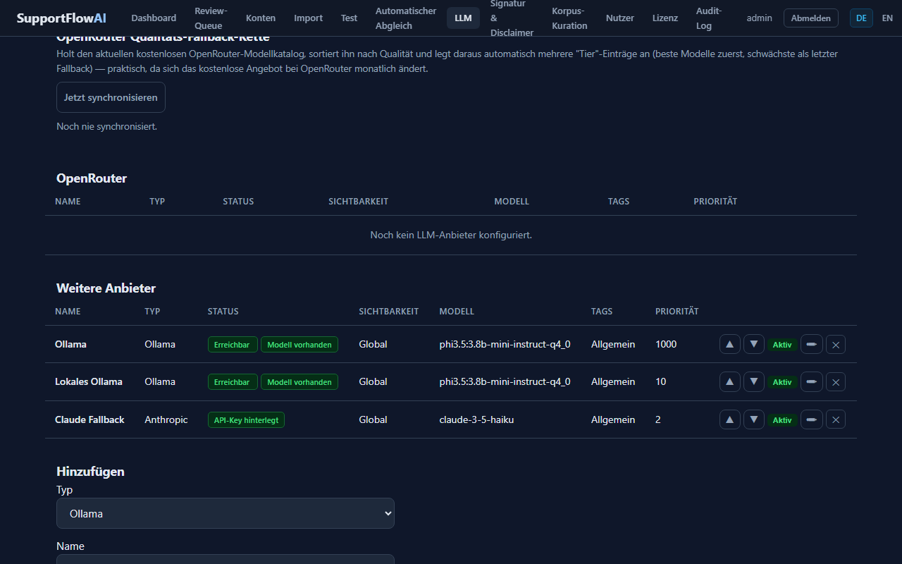This screenshot has height=564, width=902.
Task: Log out with the Abmelden button
Action: click(811, 18)
